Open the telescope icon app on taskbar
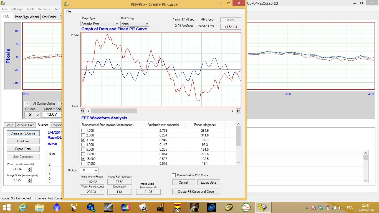This screenshot has width=379, height=213. coord(74,207)
